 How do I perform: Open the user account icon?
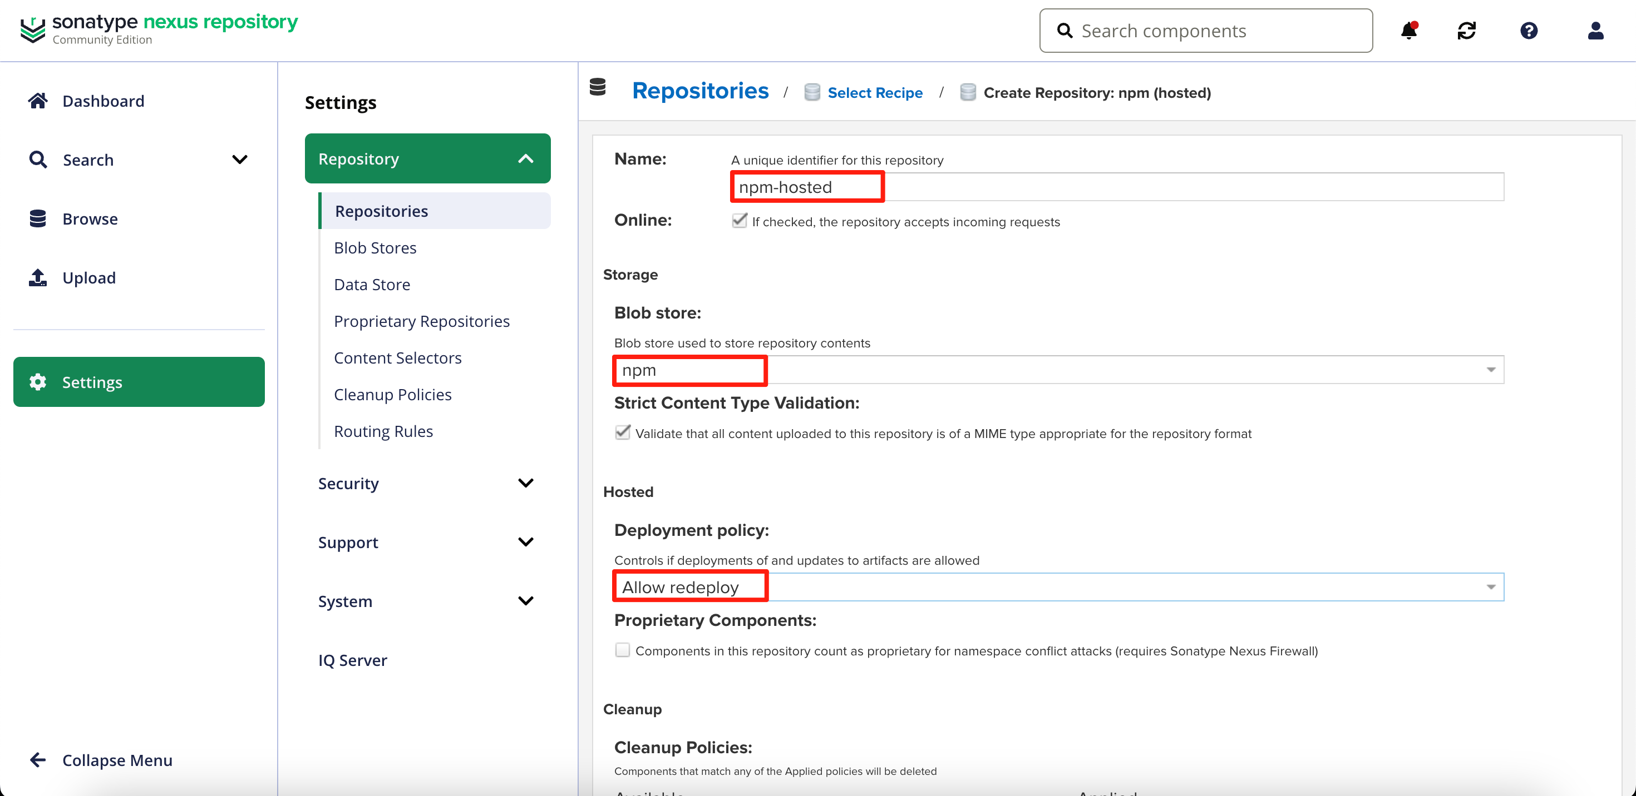pos(1595,31)
